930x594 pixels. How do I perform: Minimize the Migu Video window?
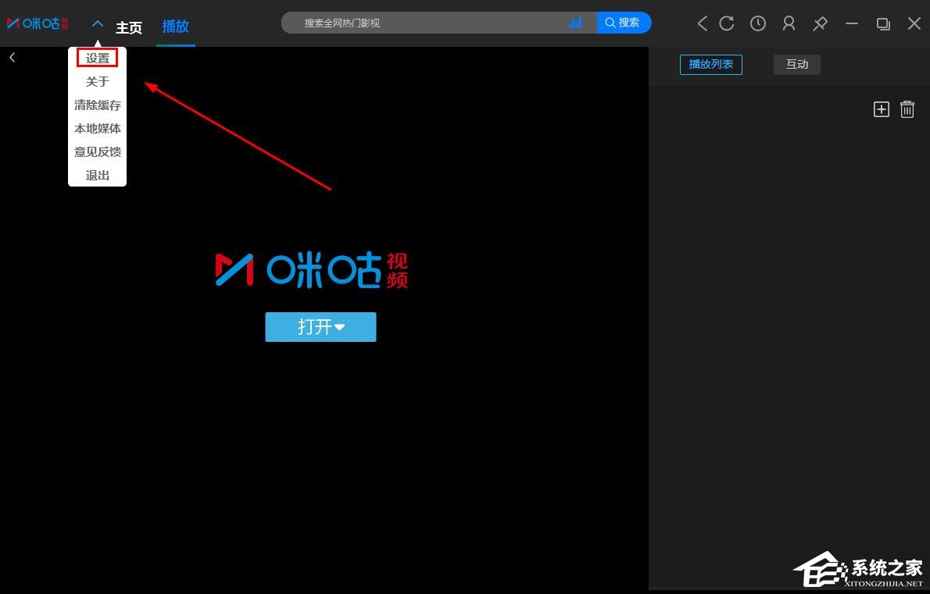pos(852,23)
